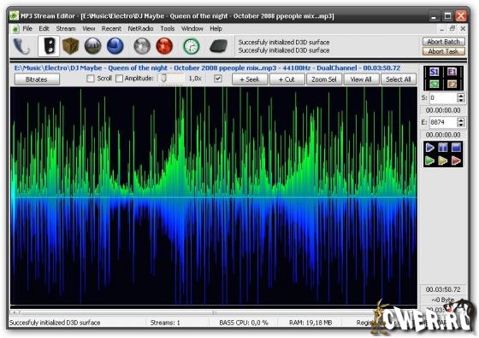Open the Stream menu
The image size is (479, 338).
tap(66, 29)
